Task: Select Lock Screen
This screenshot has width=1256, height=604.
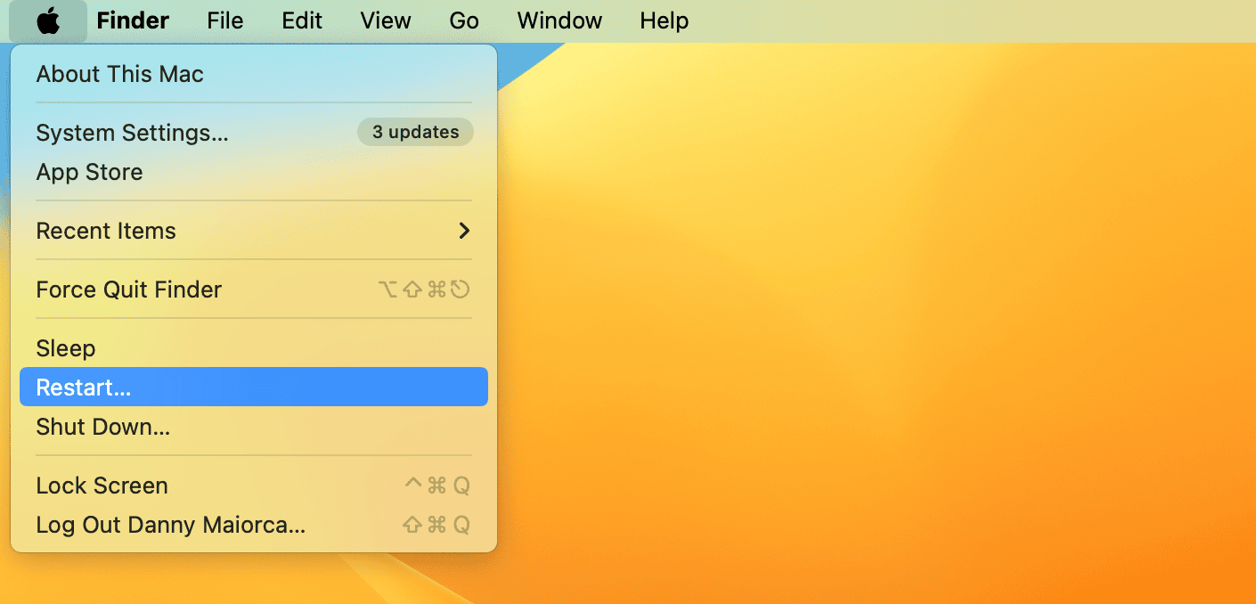Action: coord(102,486)
